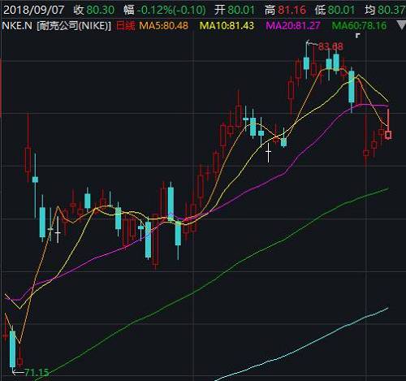This screenshot has width=406, height=381.
Task: Click the date 2018/09/07 in header
Action: (33, 11)
